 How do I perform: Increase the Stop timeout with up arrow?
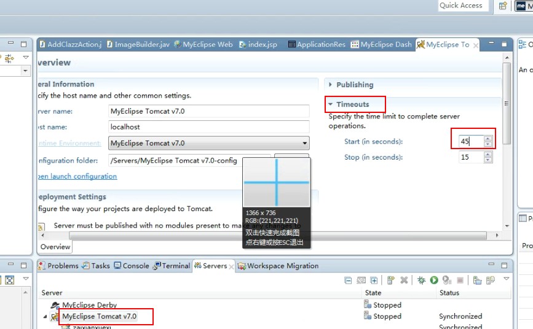pos(488,154)
